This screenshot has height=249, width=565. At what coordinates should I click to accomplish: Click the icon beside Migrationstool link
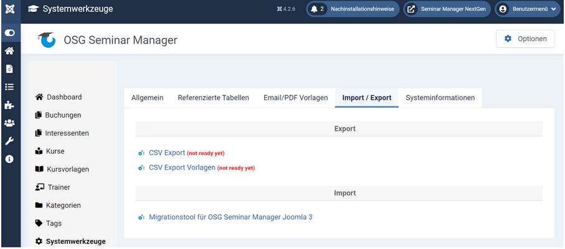click(x=141, y=218)
